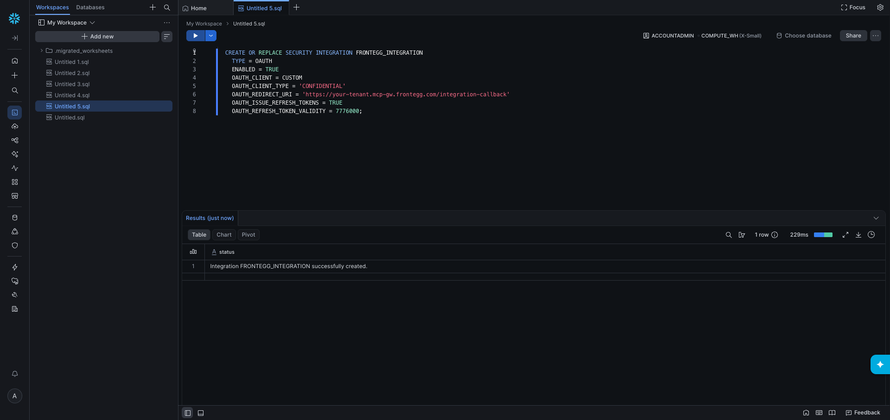890x420 pixels.
Task: Open the four-squares Apps grid icon
Action: (15, 182)
